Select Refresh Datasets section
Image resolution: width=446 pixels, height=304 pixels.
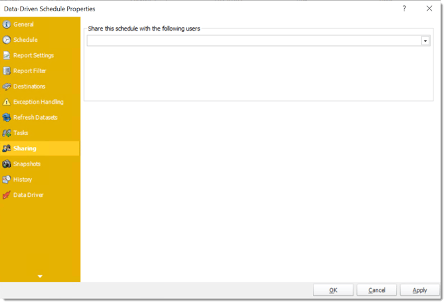(x=35, y=117)
